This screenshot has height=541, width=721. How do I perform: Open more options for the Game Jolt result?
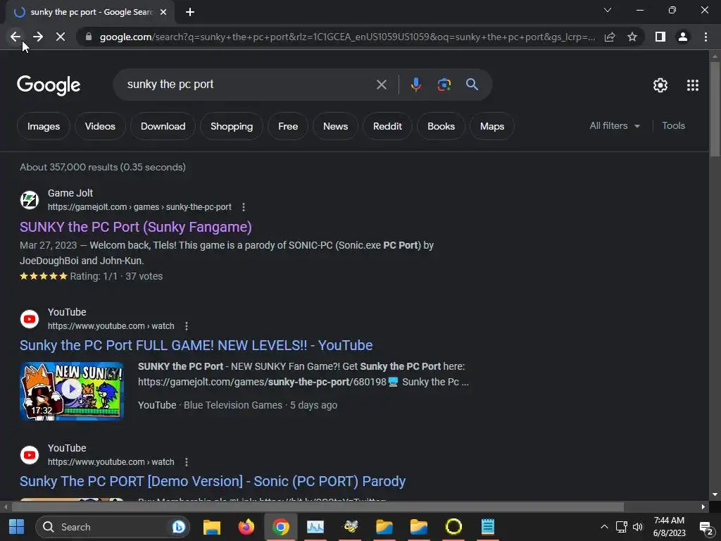pos(243,208)
